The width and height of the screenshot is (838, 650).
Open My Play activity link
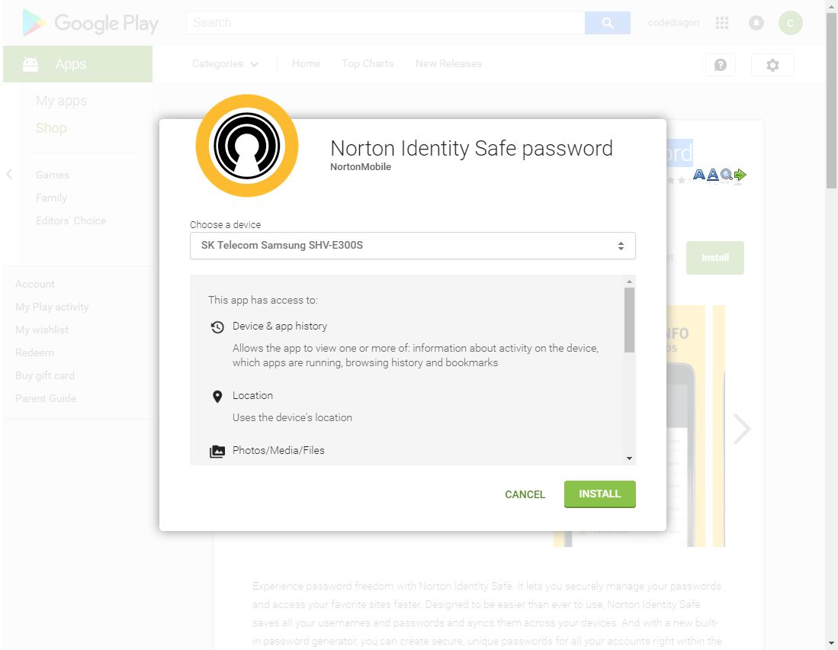52,307
